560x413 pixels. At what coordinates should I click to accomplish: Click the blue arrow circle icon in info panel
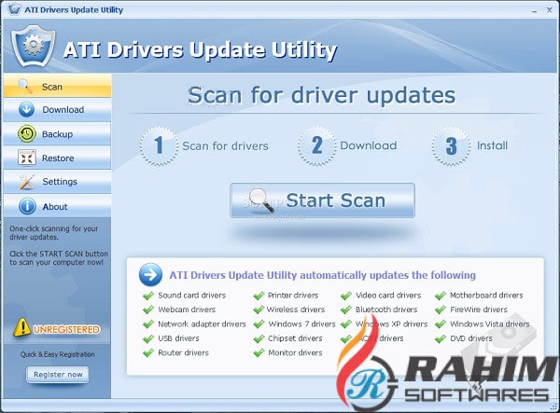coord(150,275)
